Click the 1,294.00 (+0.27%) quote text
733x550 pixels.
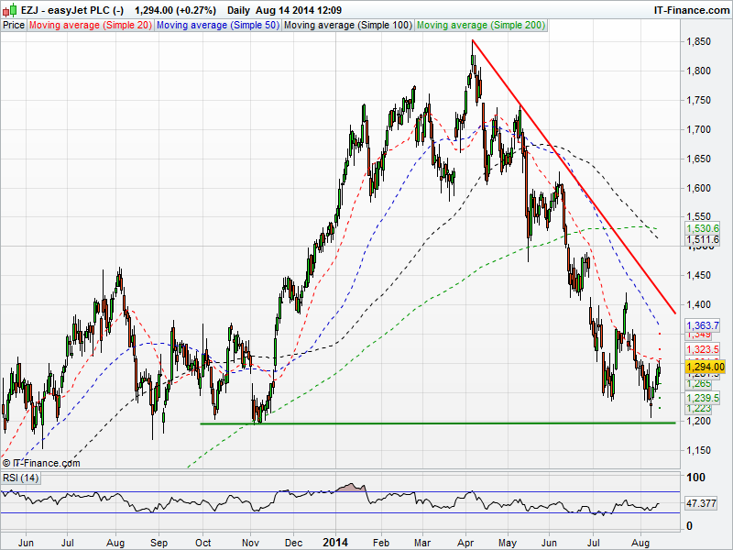(175, 10)
